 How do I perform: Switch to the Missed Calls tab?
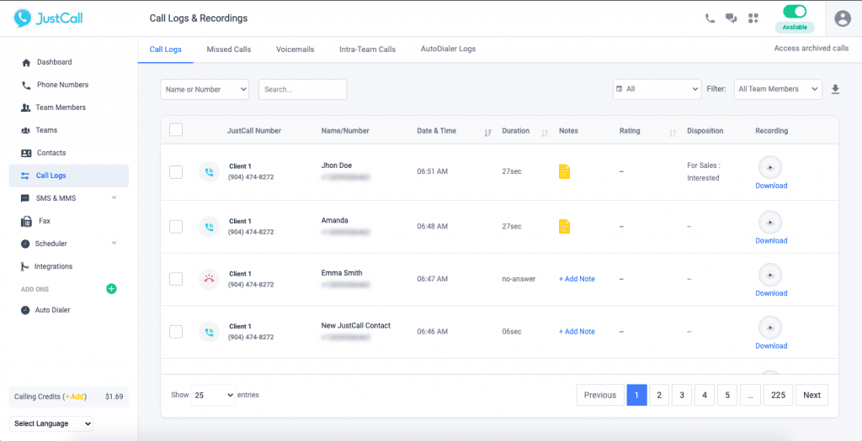[x=229, y=49]
